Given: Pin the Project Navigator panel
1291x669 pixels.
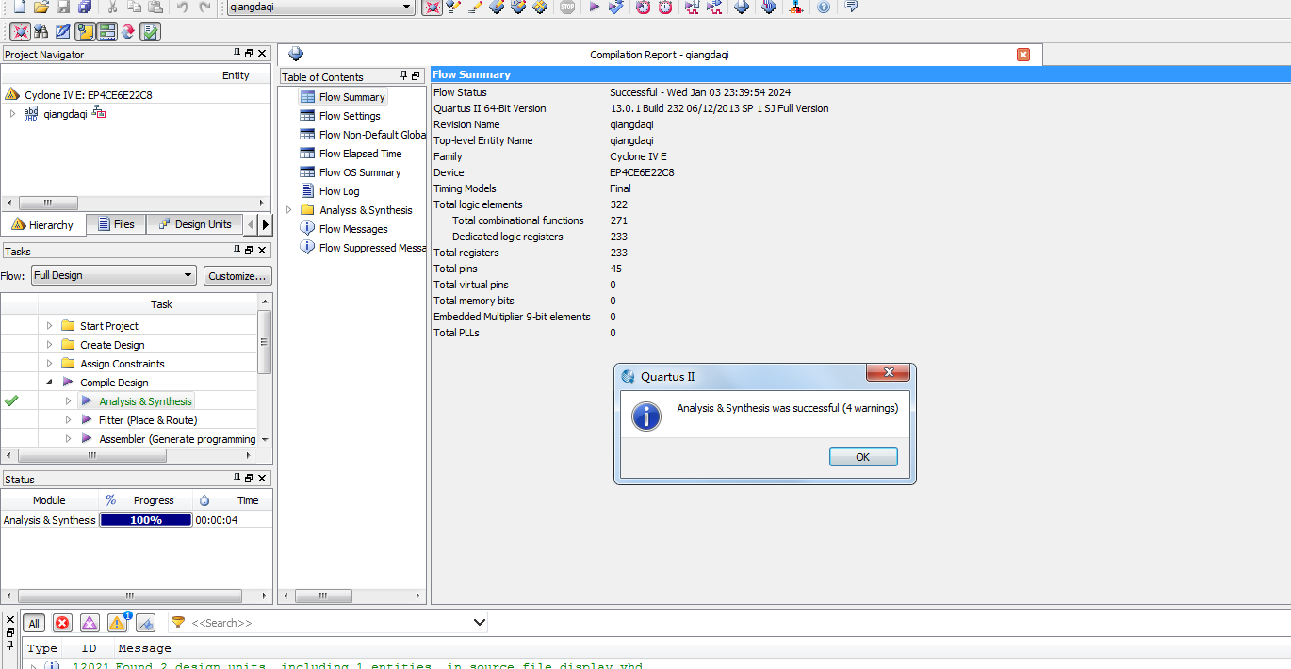Looking at the screenshot, I should 237,54.
